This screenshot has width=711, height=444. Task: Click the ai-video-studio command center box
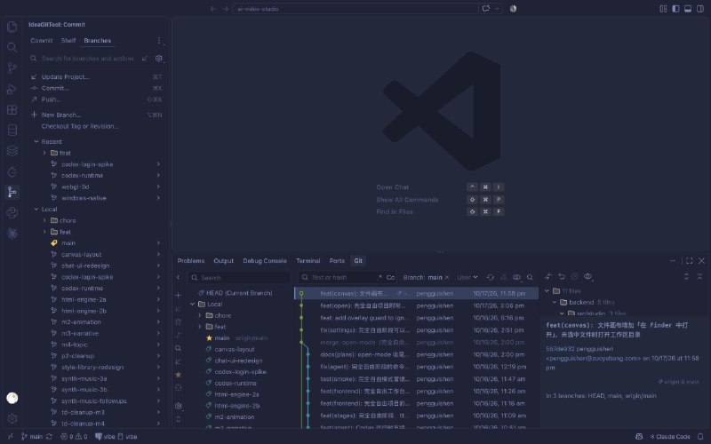click(355, 9)
